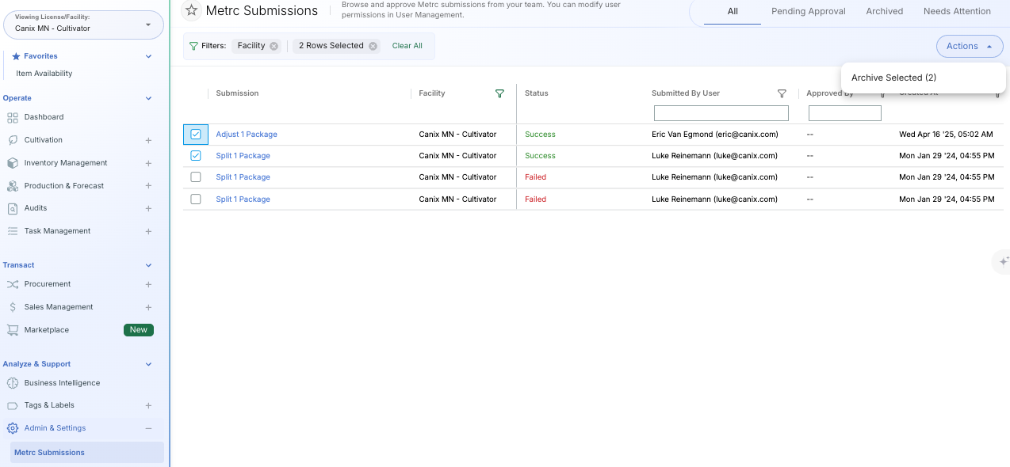Expand the Inventory Management submenu plus
This screenshot has height=467, width=1010.
pos(148,163)
